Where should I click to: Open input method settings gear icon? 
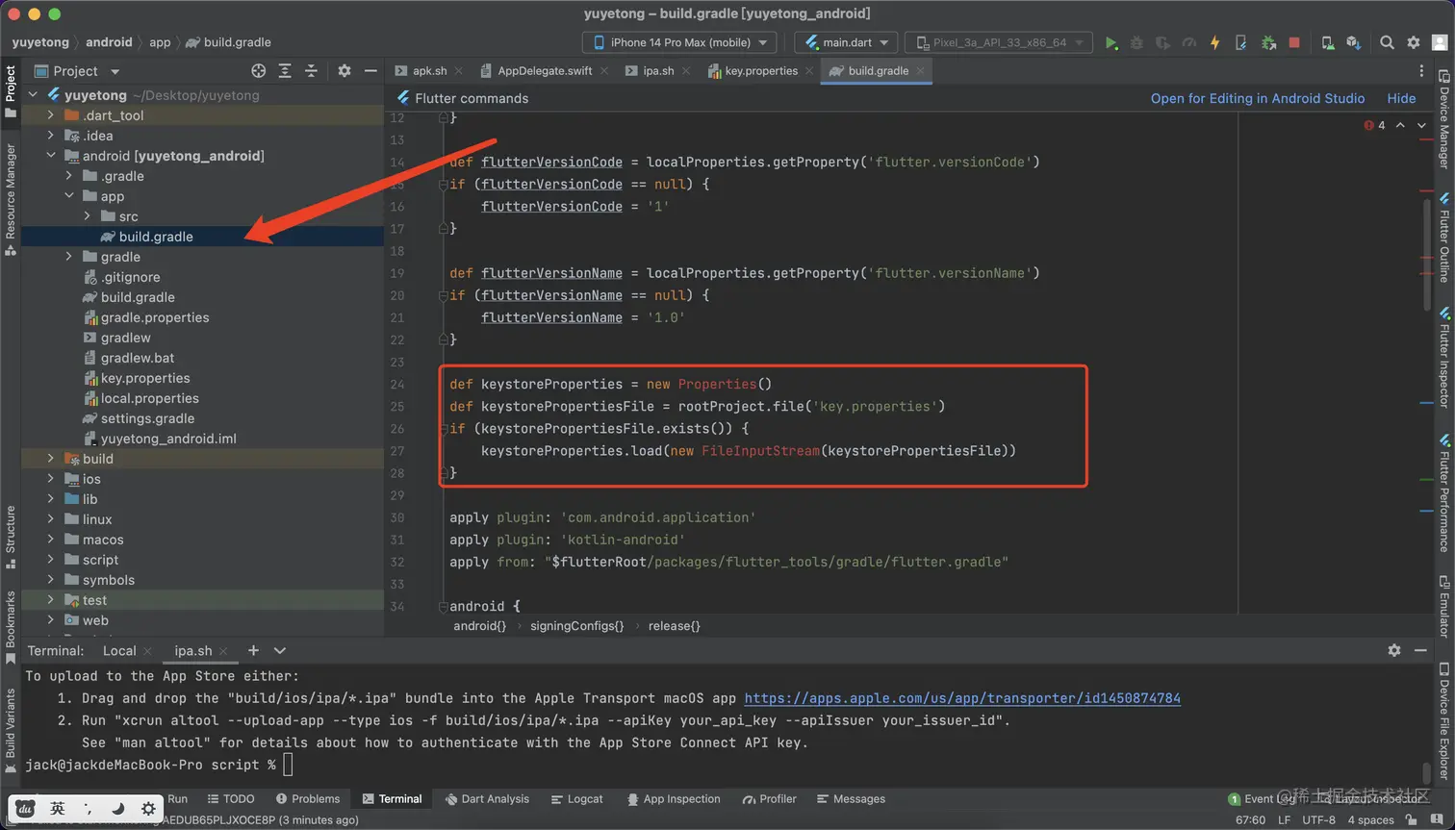click(148, 809)
